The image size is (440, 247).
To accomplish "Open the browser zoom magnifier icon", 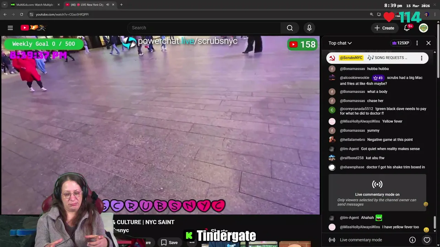I will coord(372,14).
